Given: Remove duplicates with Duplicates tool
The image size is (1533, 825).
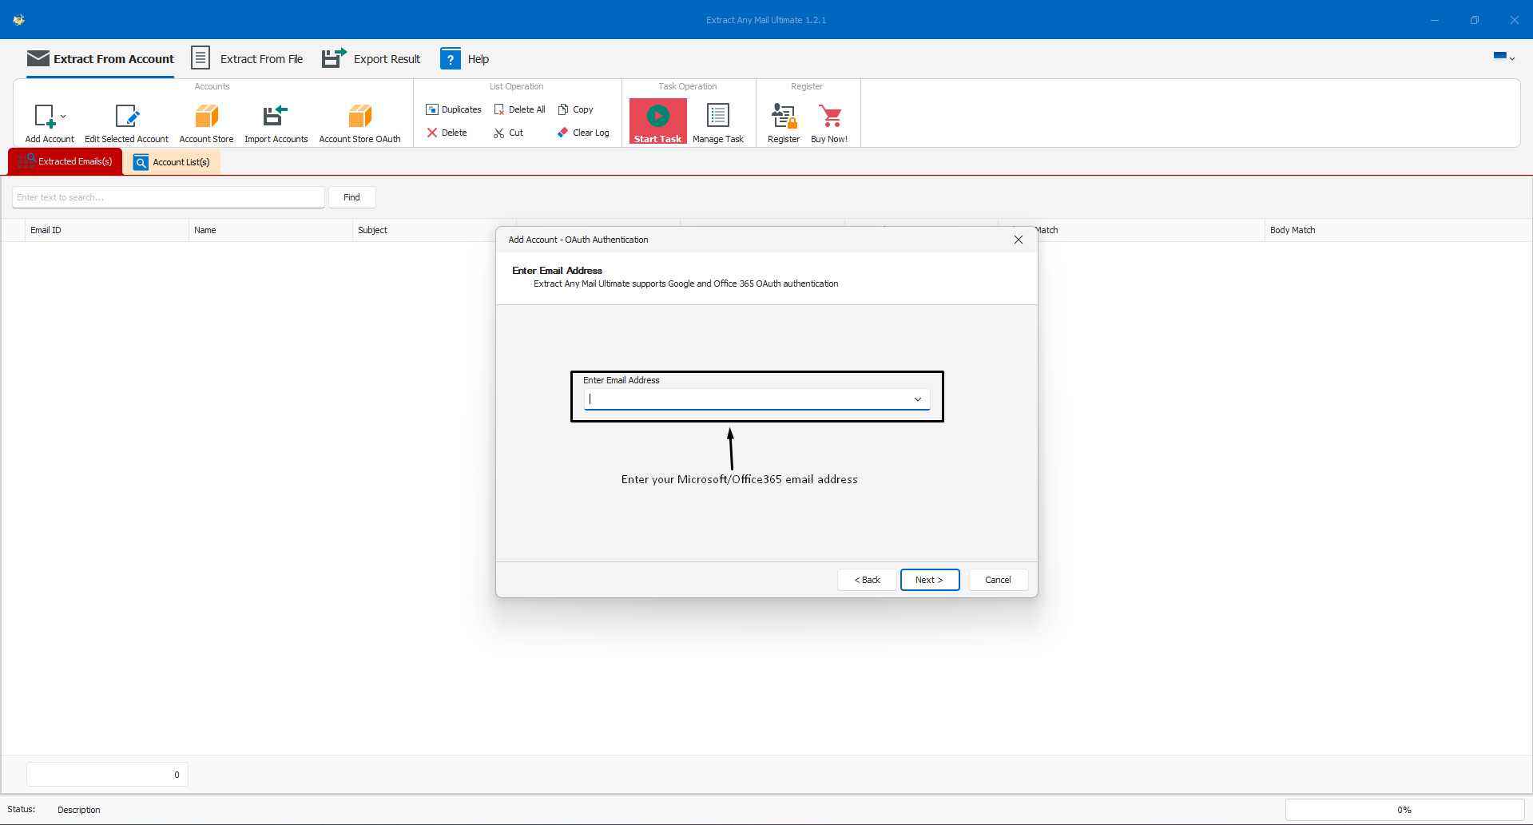Looking at the screenshot, I should click(454, 109).
